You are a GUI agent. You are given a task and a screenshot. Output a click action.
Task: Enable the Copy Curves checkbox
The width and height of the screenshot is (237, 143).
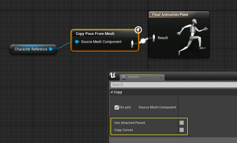(x=182, y=130)
